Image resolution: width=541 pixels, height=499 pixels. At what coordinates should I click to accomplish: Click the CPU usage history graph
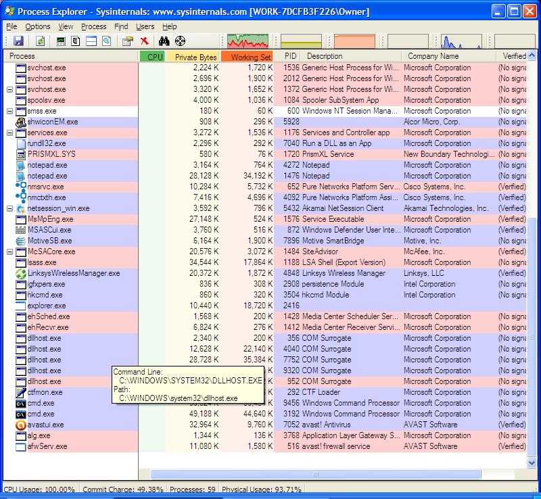click(248, 41)
